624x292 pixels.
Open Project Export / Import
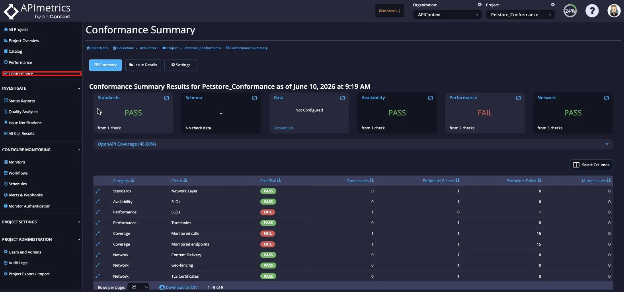click(27, 274)
